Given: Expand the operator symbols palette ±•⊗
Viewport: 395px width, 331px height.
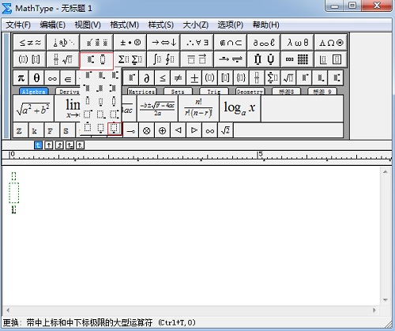Looking at the screenshot, I should (130, 43).
